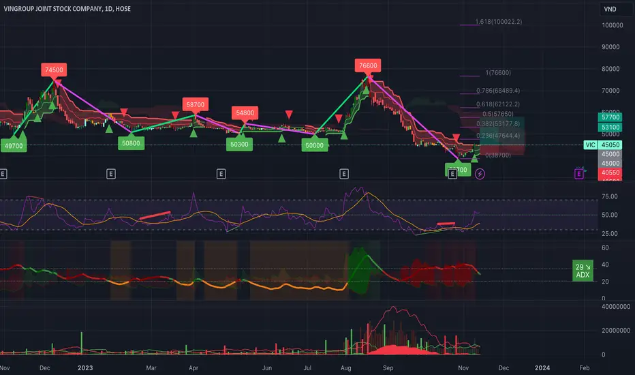The height and width of the screenshot is (375, 635).
Task: Click the green 57700 price axis tag
Action: pyautogui.click(x=610, y=117)
